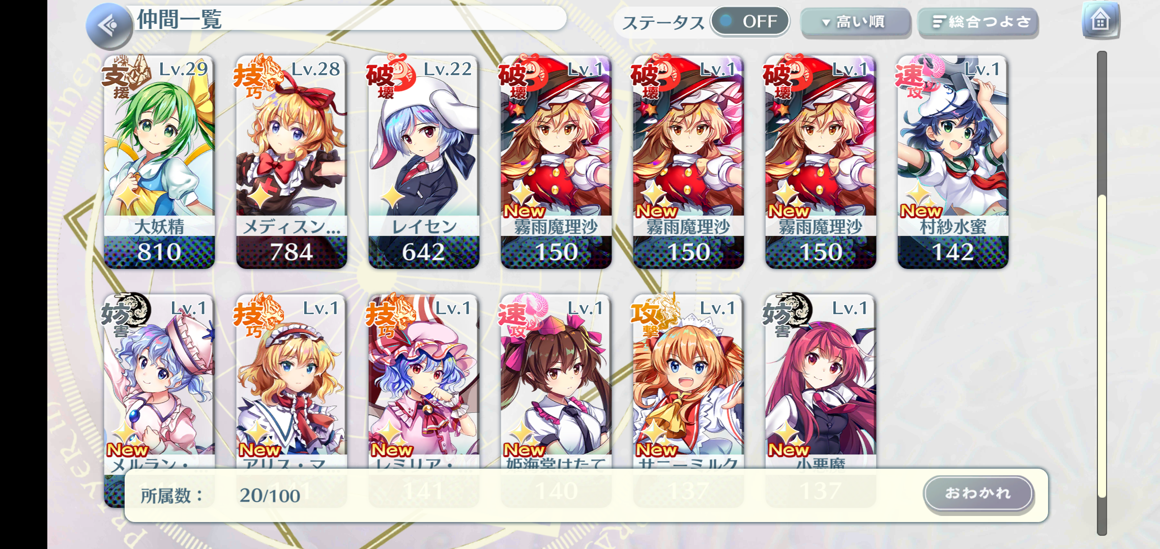Select the 大妖精 character card

[159, 162]
